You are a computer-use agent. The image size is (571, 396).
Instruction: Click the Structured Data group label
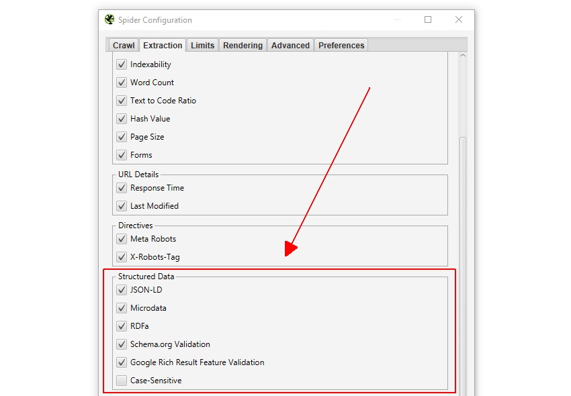point(146,277)
